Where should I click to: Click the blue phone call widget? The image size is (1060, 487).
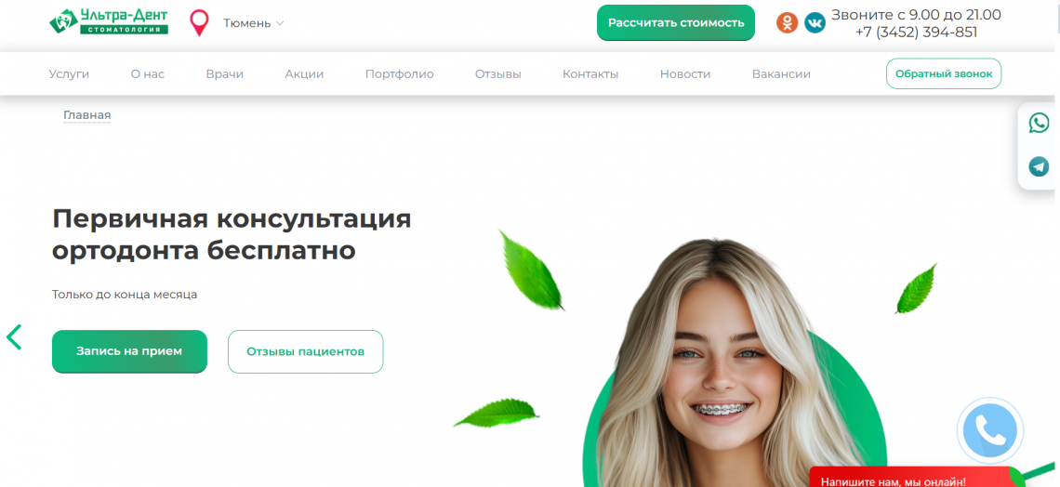(x=989, y=431)
